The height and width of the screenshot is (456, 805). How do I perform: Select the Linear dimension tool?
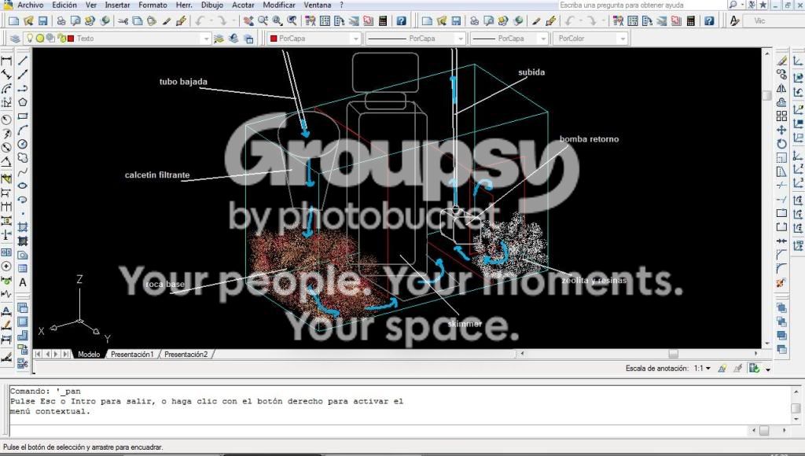click(x=6, y=61)
